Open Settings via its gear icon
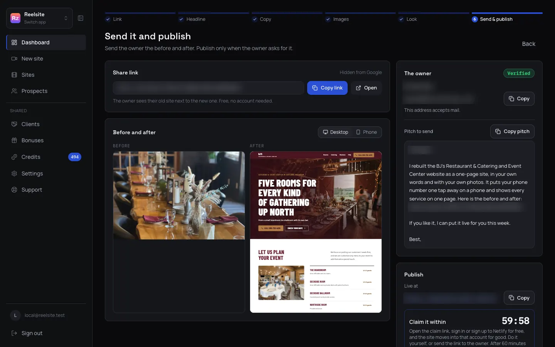The height and width of the screenshot is (347, 555). point(14,173)
